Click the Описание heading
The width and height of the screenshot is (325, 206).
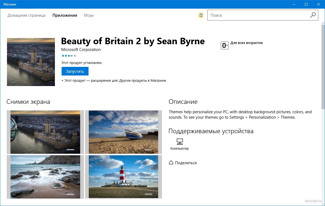(x=183, y=102)
